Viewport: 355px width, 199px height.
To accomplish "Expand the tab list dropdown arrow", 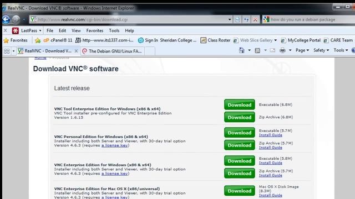I will point(13,51).
